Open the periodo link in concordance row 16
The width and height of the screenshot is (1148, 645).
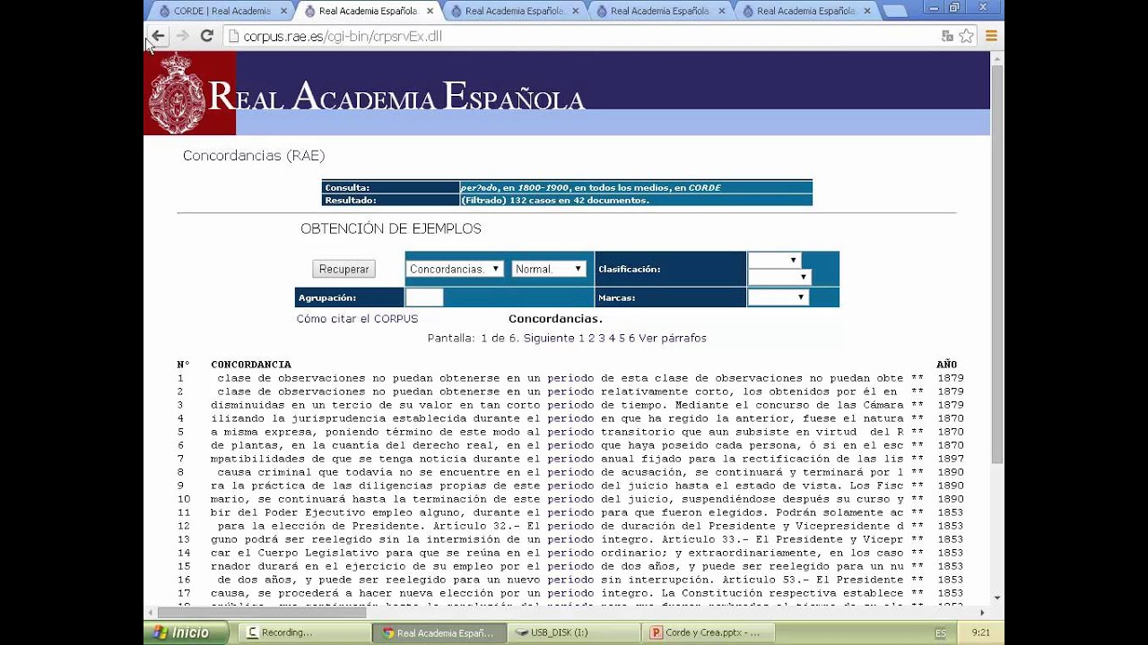570,580
